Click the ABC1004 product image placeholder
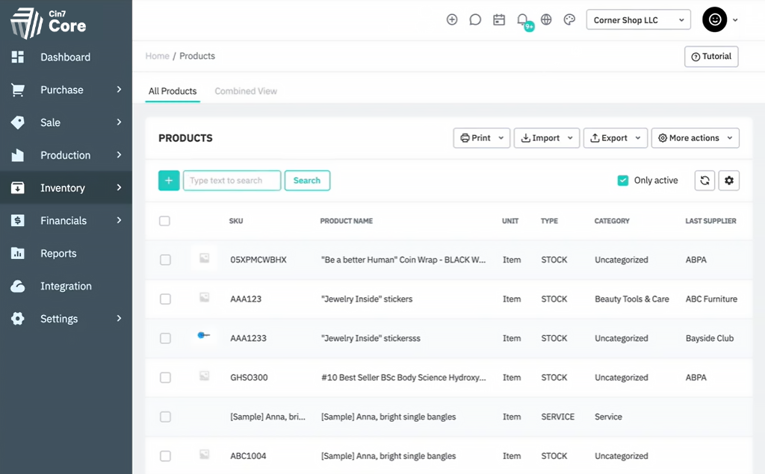 205,454
